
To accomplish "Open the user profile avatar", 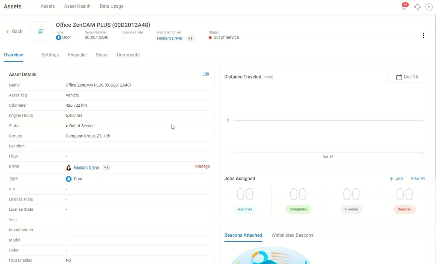I will (x=429, y=7).
